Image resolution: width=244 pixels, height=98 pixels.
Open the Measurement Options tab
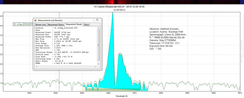[56, 25]
